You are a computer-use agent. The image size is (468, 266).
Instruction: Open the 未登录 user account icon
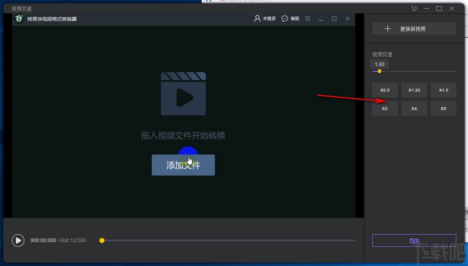(x=257, y=18)
